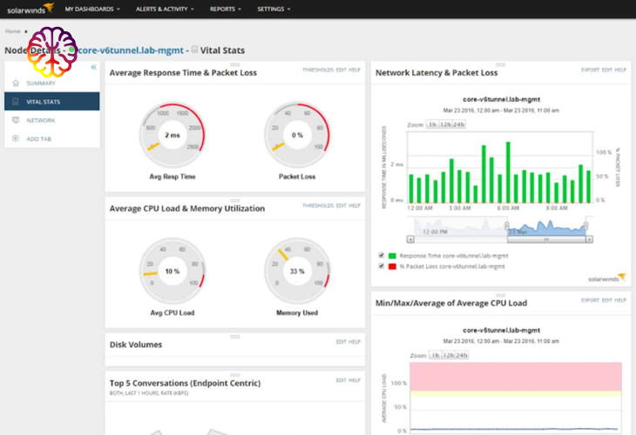Click the green node status icon in the title

pyautogui.click(x=71, y=50)
